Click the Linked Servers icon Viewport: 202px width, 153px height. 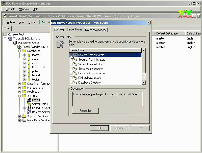click(29, 108)
